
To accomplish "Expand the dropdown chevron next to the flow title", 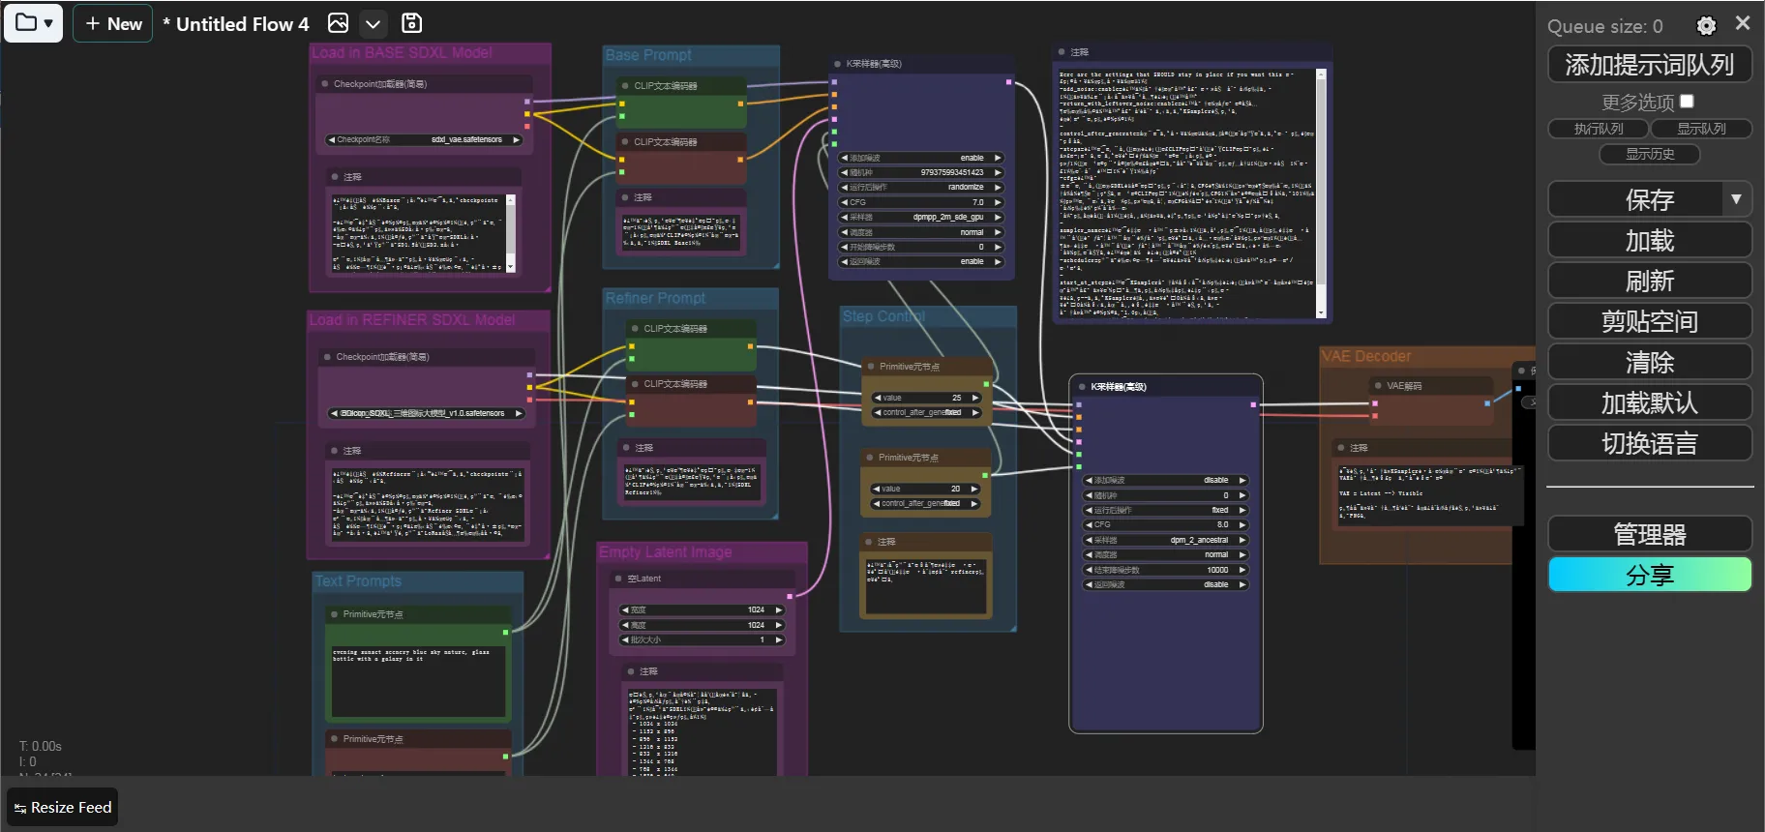I will click(x=373, y=23).
